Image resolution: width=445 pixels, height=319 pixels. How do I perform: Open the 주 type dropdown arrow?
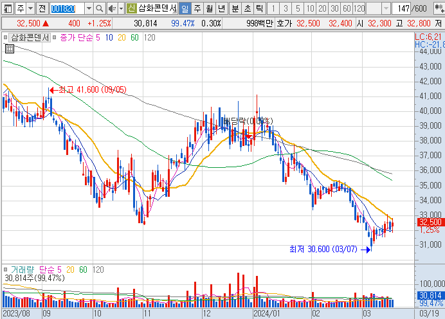31,8
